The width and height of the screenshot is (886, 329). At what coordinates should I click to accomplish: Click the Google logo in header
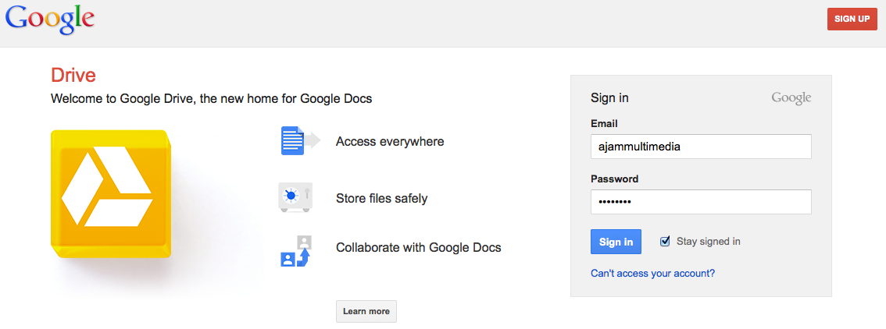click(x=50, y=20)
